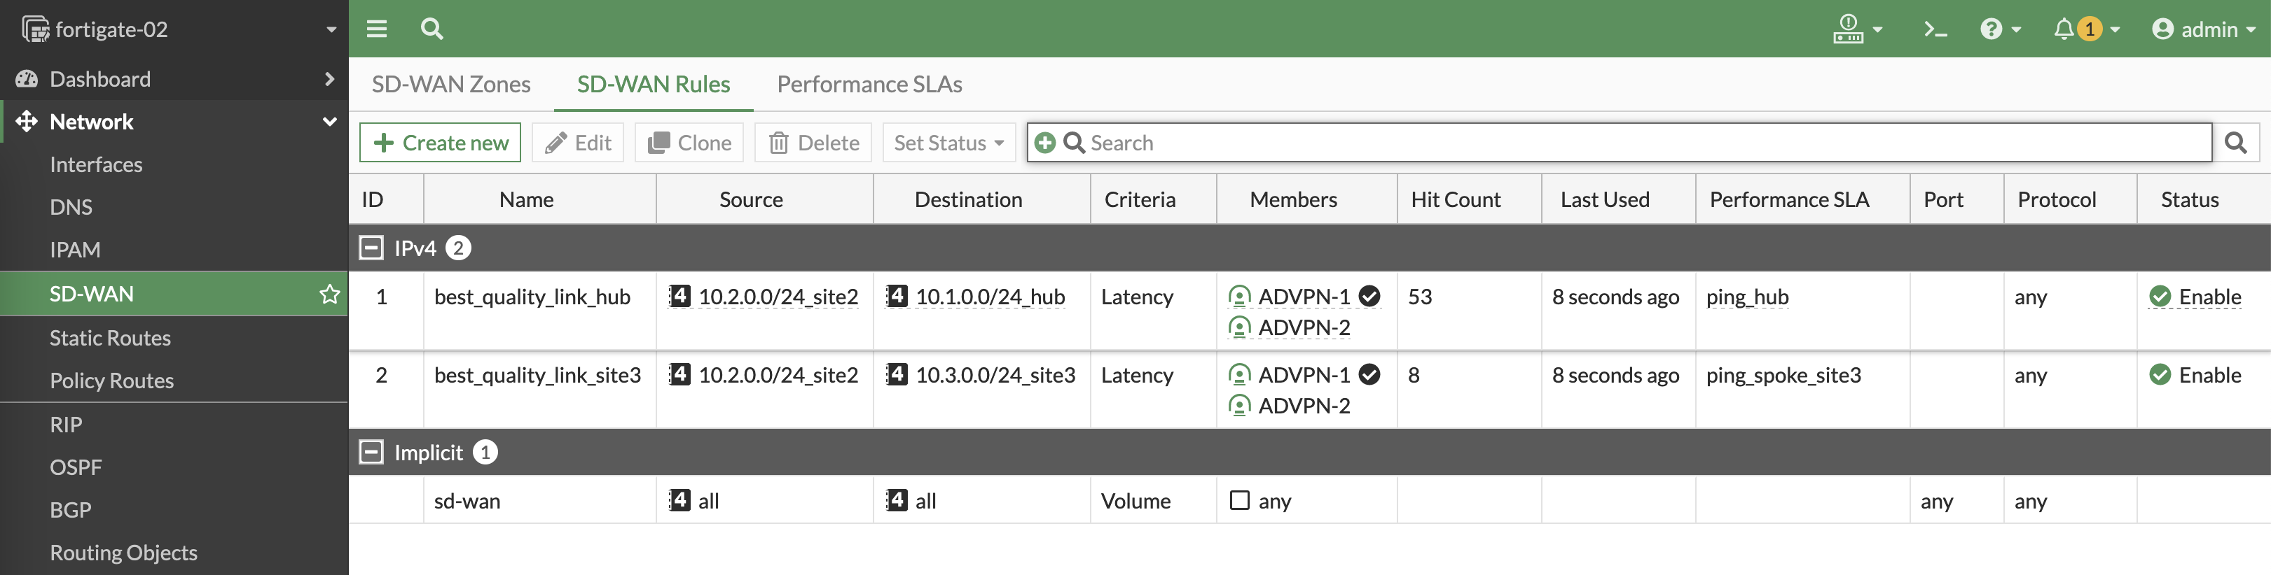Toggle the 'any' members checkbox in sd-wan row

click(1238, 500)
